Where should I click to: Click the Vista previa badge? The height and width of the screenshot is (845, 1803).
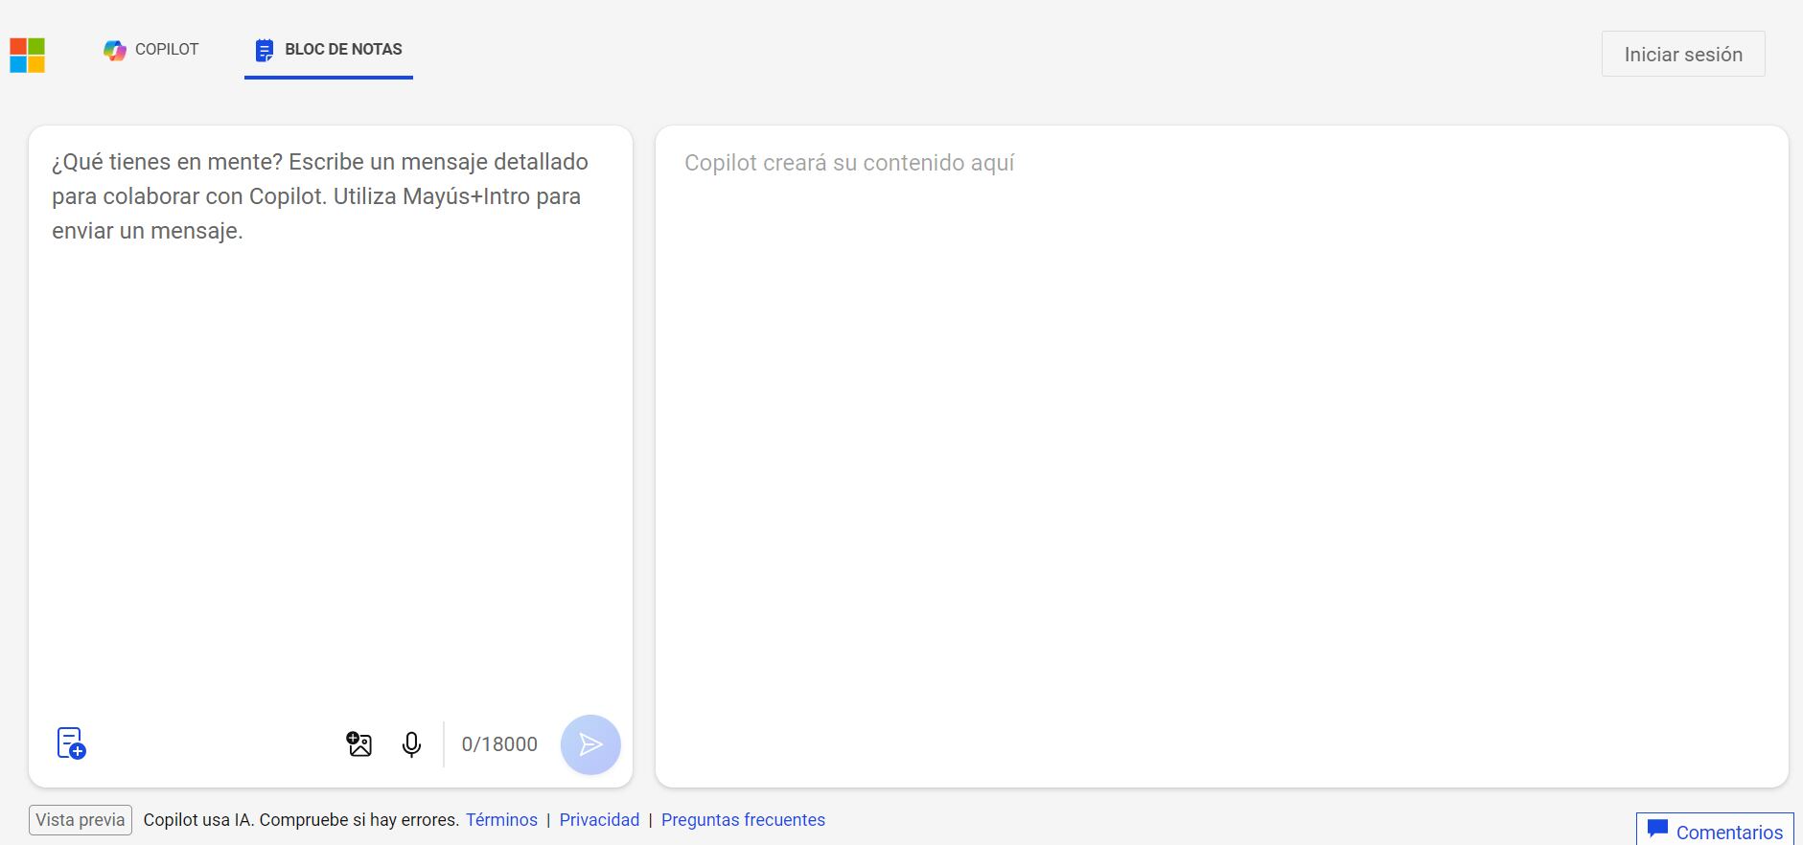pyautogui.click(x=81, y=820)
